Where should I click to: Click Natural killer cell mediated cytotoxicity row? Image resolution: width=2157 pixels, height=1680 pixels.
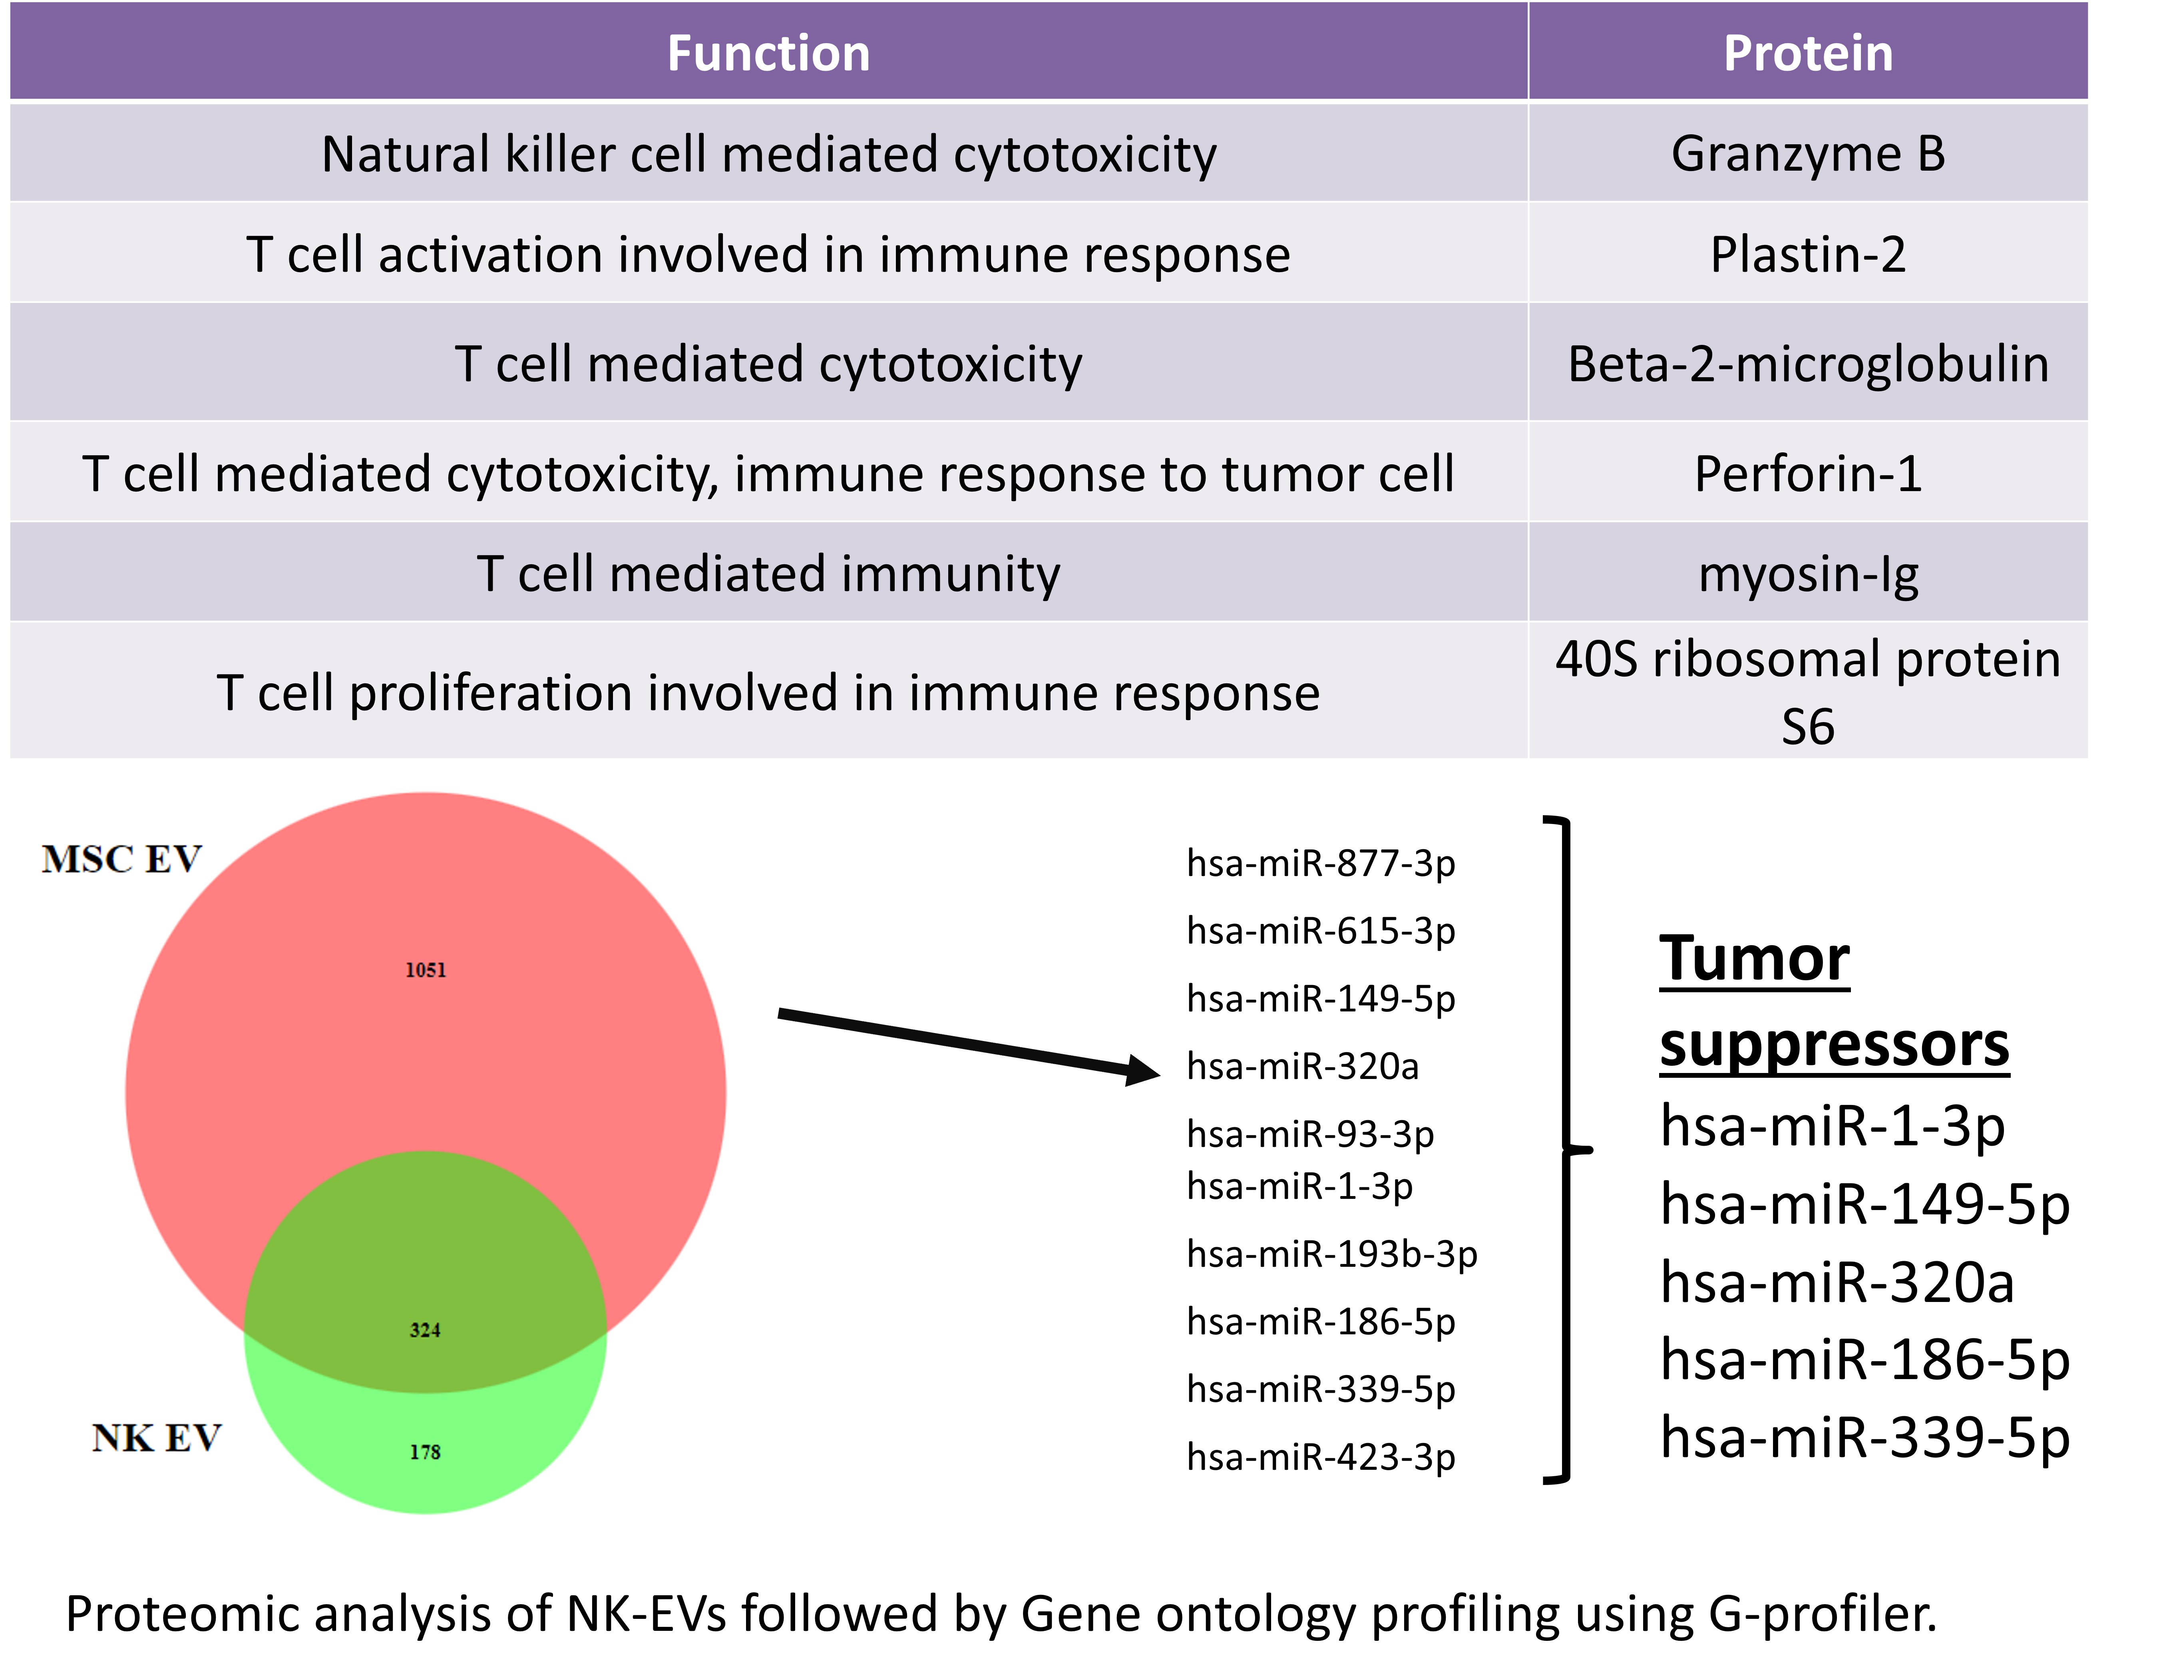point(1049,153)
